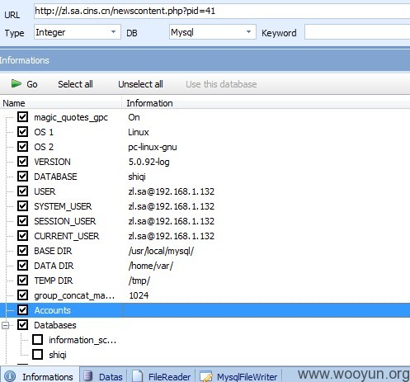Click the value /usr/local/mysql/
Screen dimensions: 410x382
pyautogui.click(x=161, y=251)
